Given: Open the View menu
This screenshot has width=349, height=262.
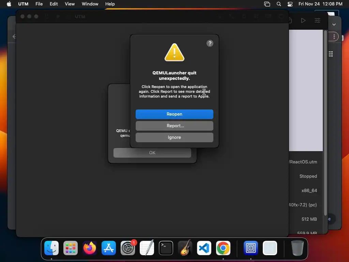Looking at the screenshot, I should point(70,4).
